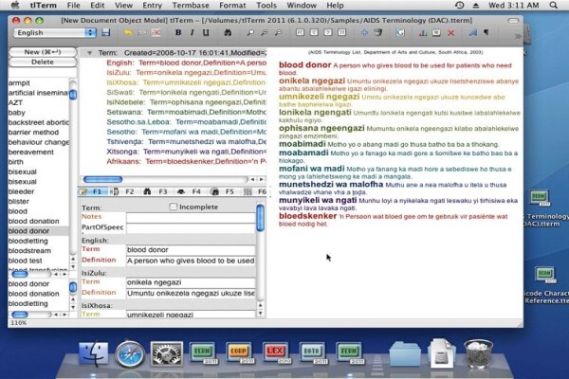
Task: Select 'barrier method' in the entry list
Action: 33,133
